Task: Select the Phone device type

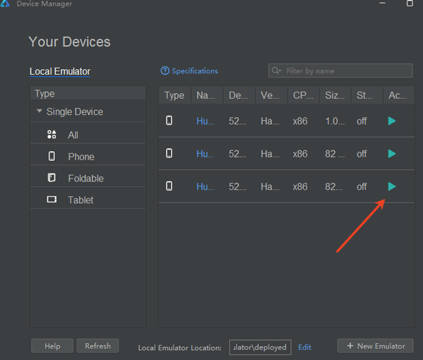Action: [x=80, y=157]
